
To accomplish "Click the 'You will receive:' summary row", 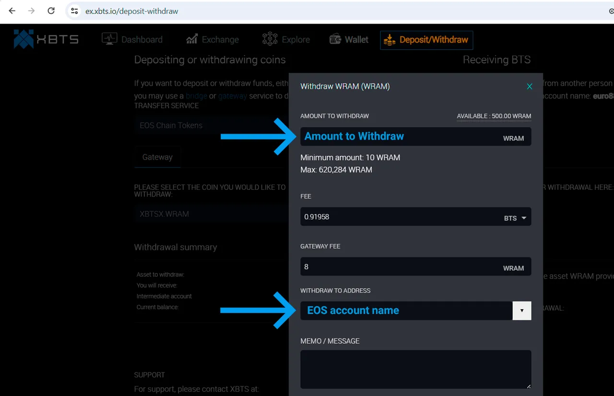I will click(157, 285).
